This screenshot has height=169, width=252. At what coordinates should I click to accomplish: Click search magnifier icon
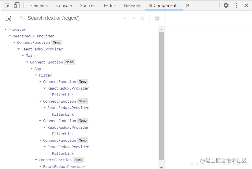click(21, 18)
